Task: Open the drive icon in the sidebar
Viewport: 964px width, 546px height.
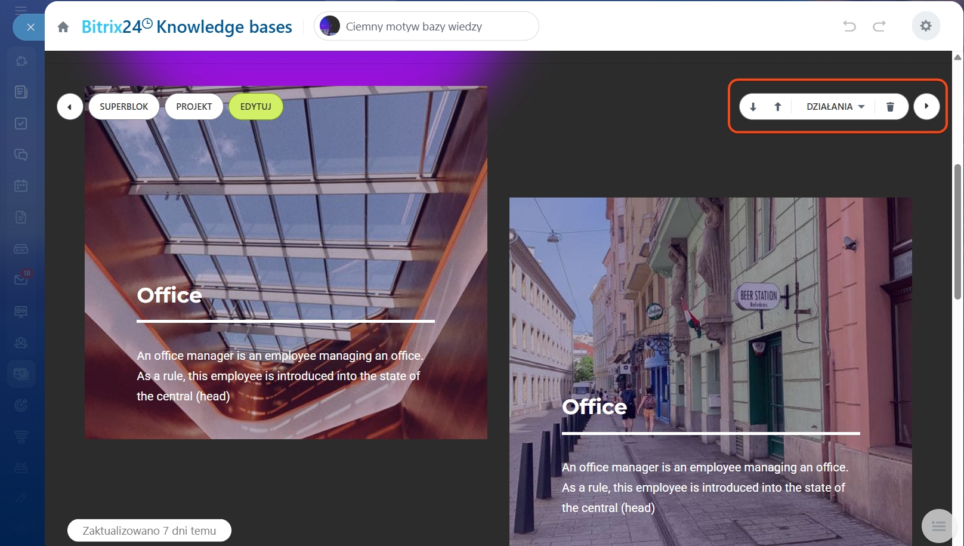Action: tap(21, 248)
